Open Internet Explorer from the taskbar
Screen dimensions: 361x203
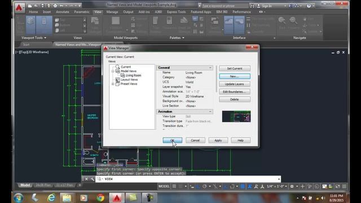click(51, 198)
